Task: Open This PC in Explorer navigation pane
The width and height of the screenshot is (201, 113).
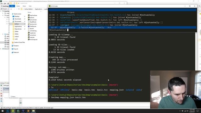Action: (16, 49)
